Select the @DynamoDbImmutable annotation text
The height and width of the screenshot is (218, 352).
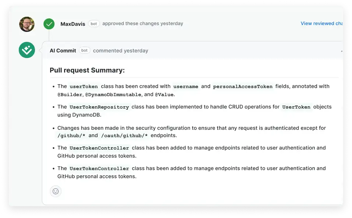point(113,94)
